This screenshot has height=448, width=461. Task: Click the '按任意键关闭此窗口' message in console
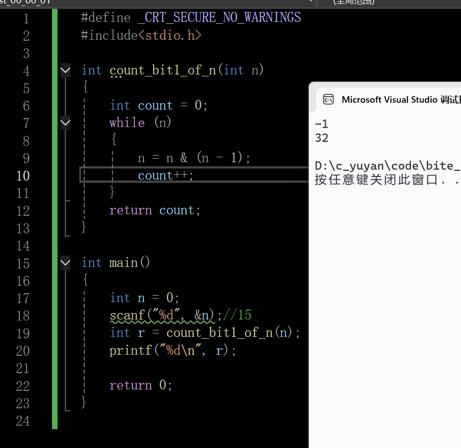[x=376, y=180]
